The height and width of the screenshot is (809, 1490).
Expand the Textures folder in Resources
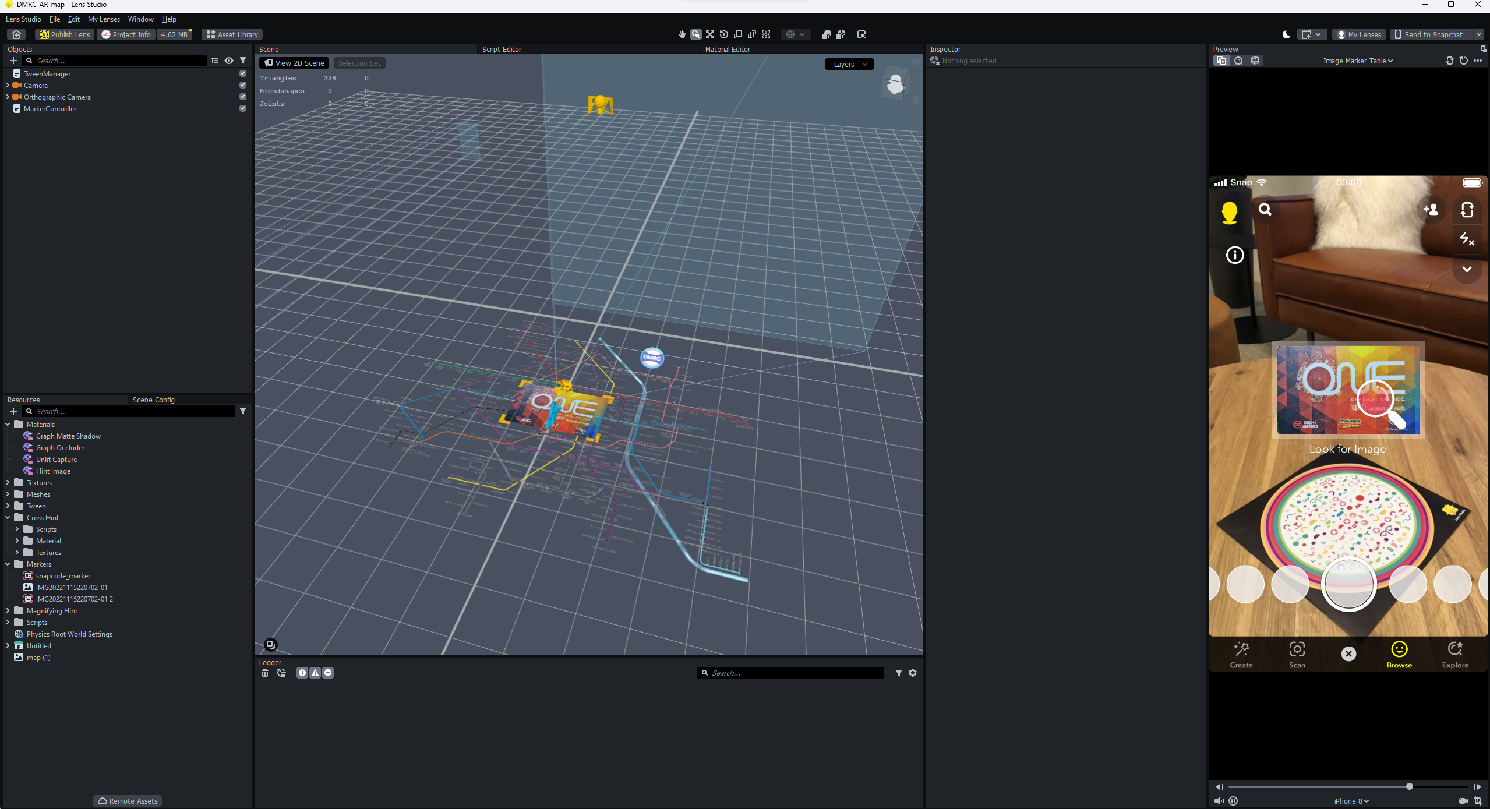(x=8, y=482)
